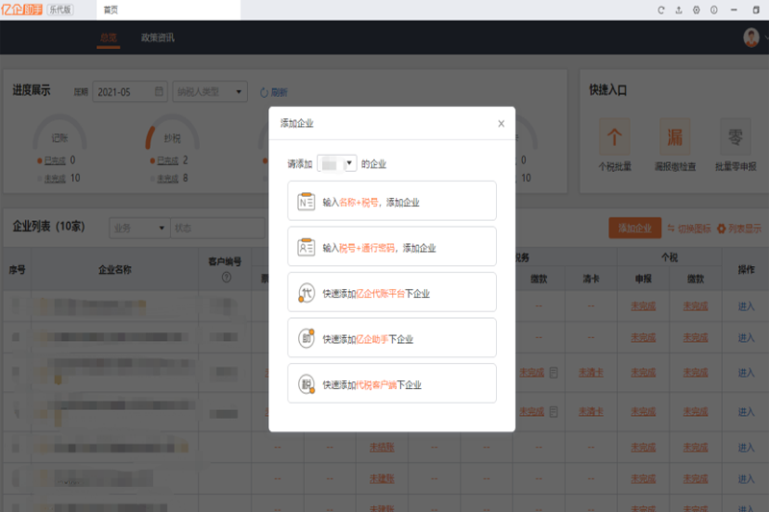The height and width of the screenshot is (512, 769).
Task: Open the user avatar menu
Action: point(751,37)
